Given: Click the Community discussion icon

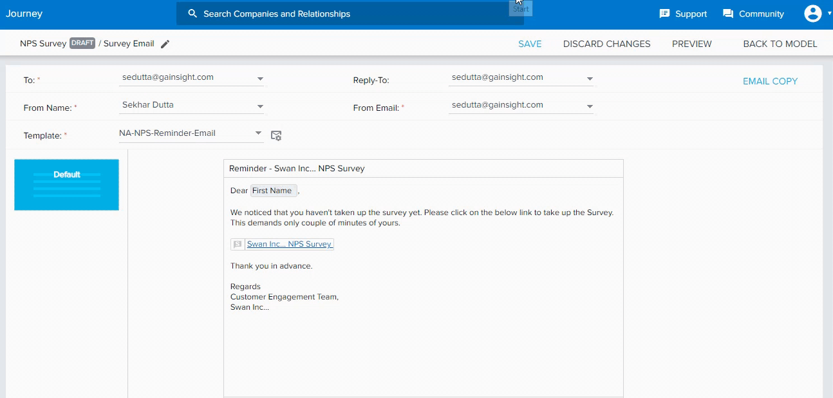Looking at the screenshot, I should (x=729, y=13).
